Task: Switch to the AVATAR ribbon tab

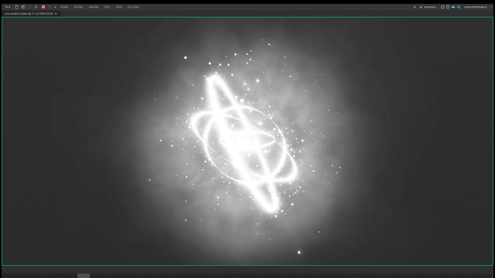Action: [94, 7]
